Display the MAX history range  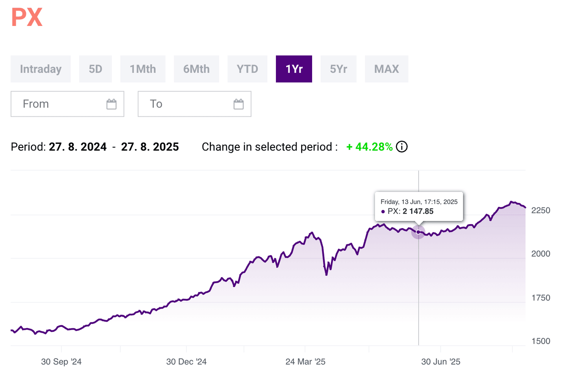[386, 69]
